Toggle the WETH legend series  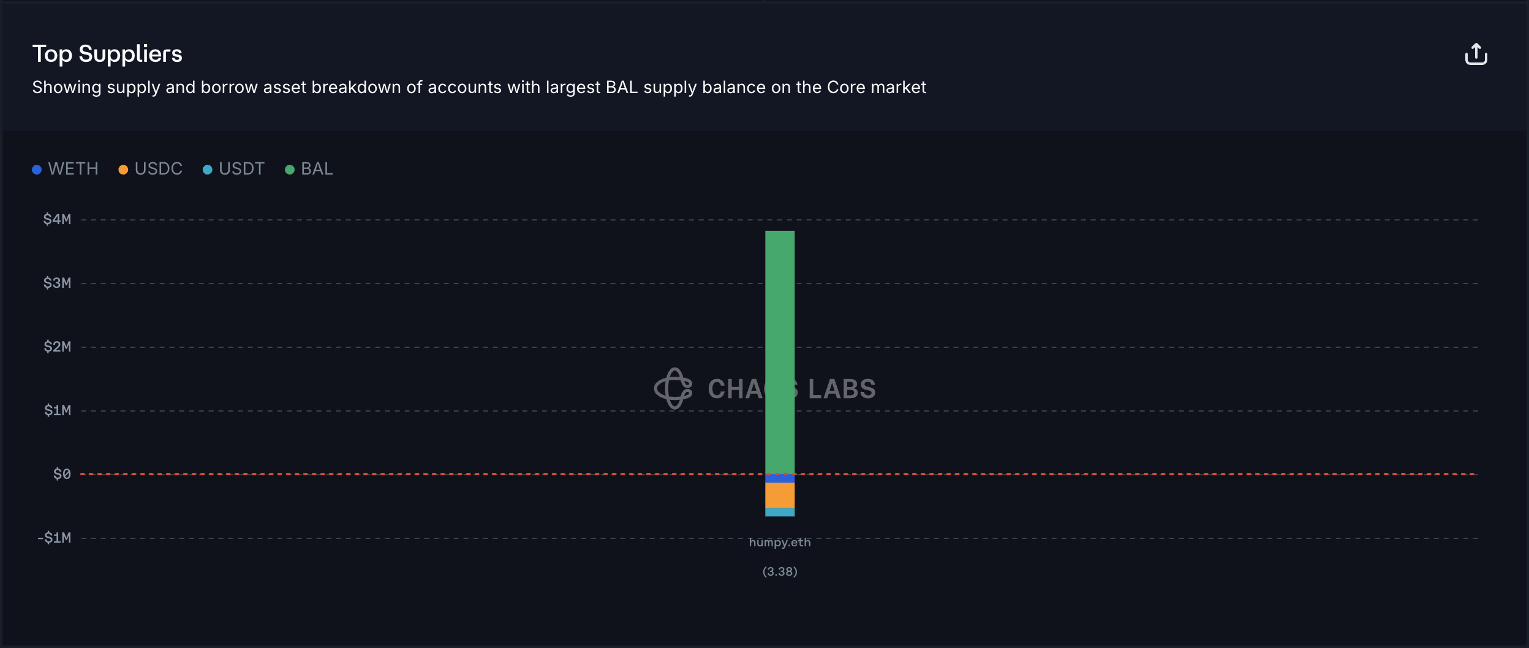point(65,169)
